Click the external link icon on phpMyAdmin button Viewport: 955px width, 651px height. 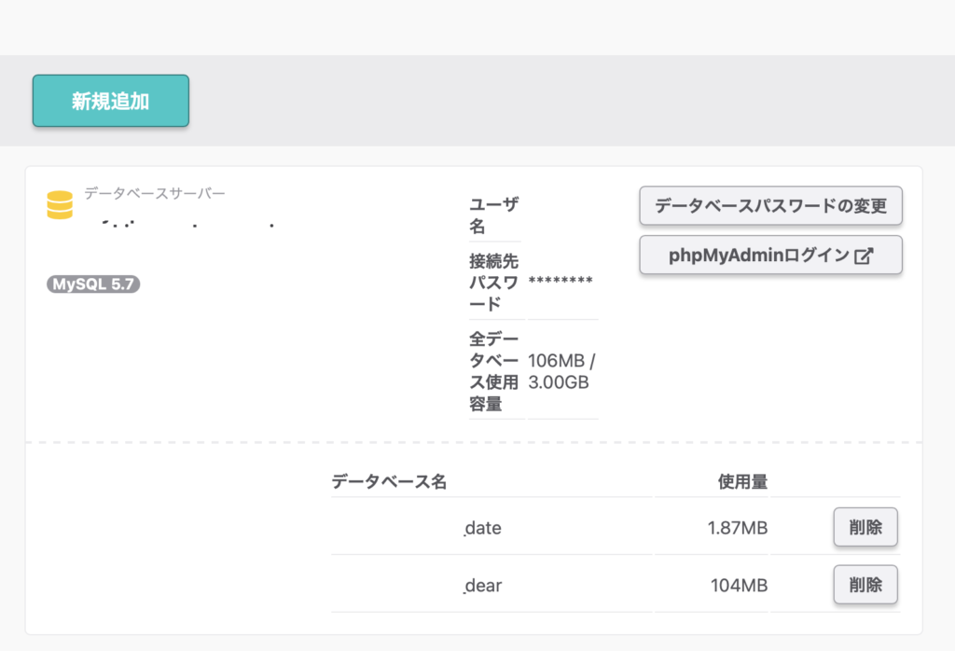pyautogui.click(x=864, y=256)
